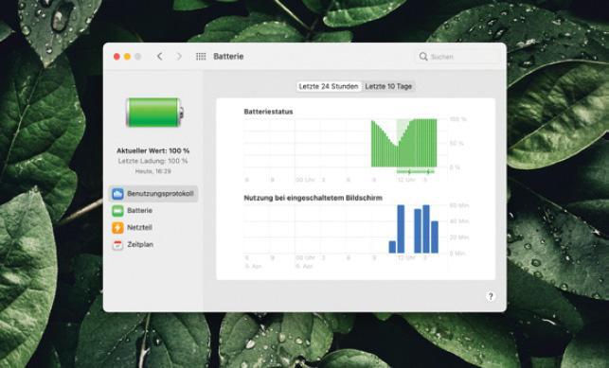Switch to Letzte 24 Stunden tab
The height and width of the screenshot is (368, 609).
pyautogui.click(x=329, y=86)
